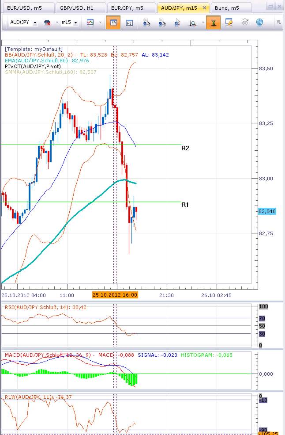This screenshot has width=285, height=435.
Task: Click the MACD 0,000 axis label
Action: (266, 374)
